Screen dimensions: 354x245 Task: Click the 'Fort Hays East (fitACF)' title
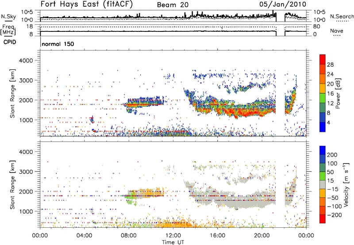tap(87, 4)
